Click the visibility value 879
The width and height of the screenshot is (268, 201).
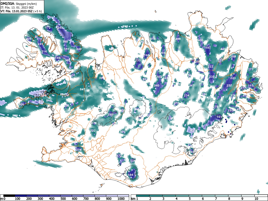pos(94,123)
